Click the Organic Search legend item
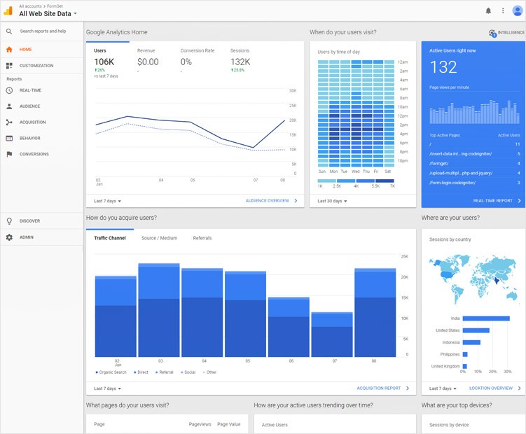 pyautogui.click(x=111, y=372)
